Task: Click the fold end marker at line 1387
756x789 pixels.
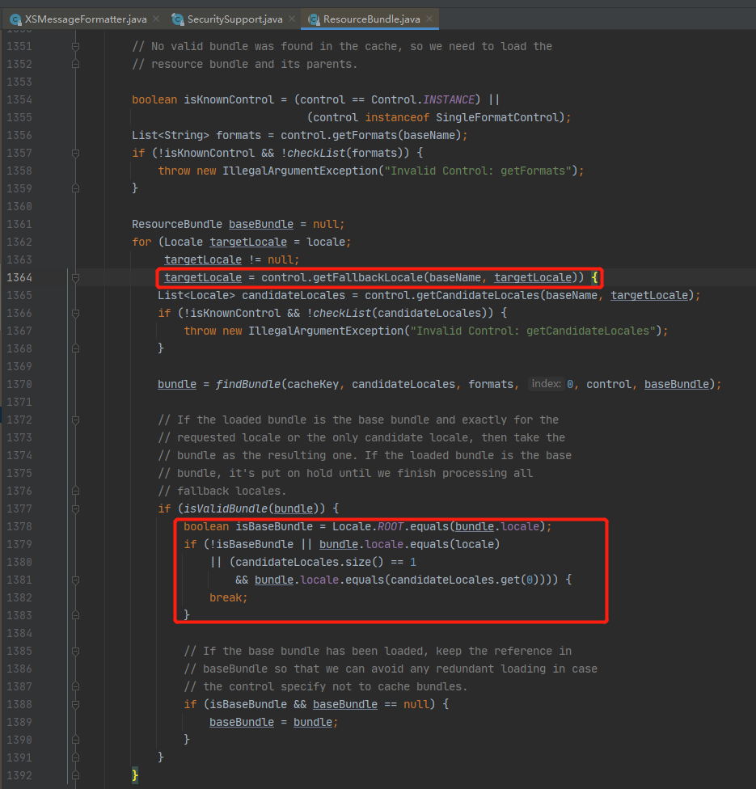Action: 75,686
